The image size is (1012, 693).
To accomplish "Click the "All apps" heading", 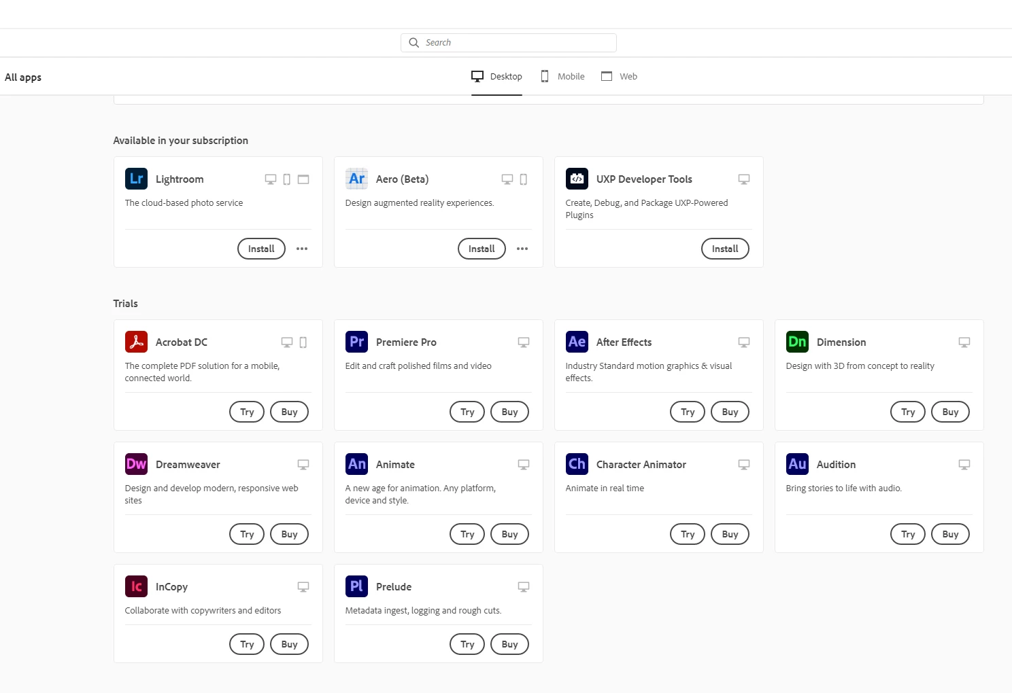I will (23, 77).
